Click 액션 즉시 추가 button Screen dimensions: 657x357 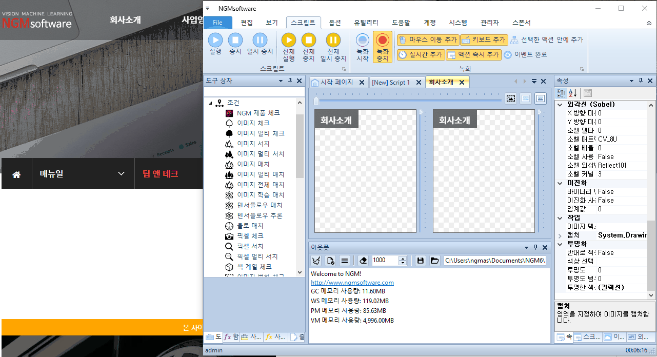tap(473, 54)
